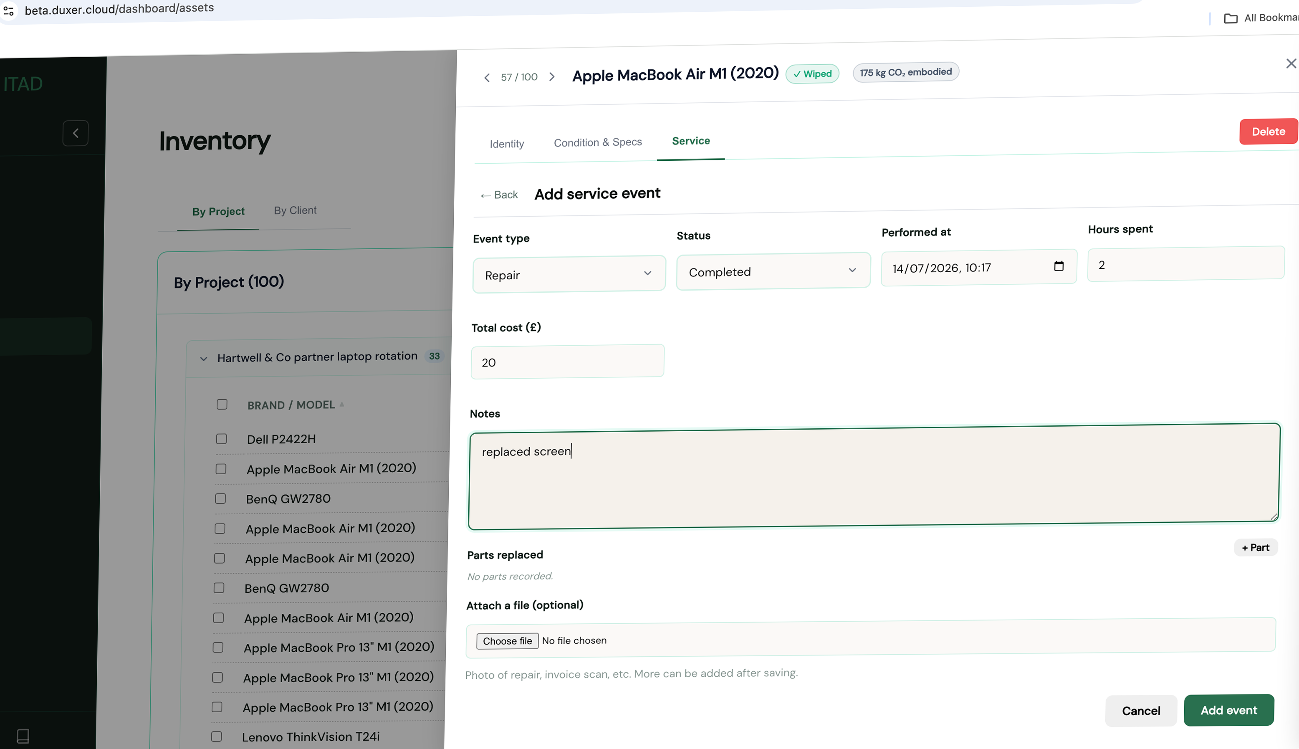Add a part with + Part button

point(1255,547)
